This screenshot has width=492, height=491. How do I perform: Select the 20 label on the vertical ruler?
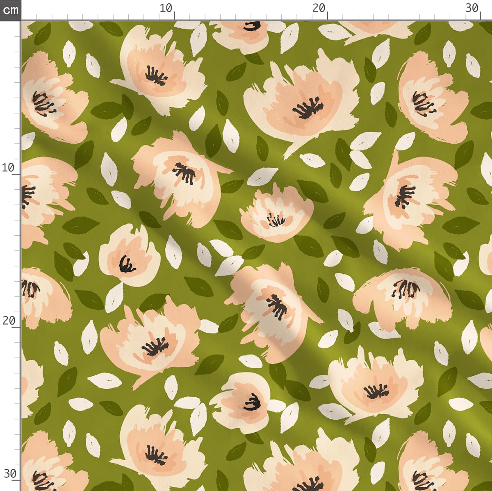8,321
